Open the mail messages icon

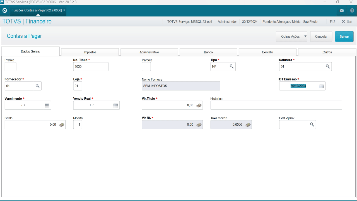[342, 11]
